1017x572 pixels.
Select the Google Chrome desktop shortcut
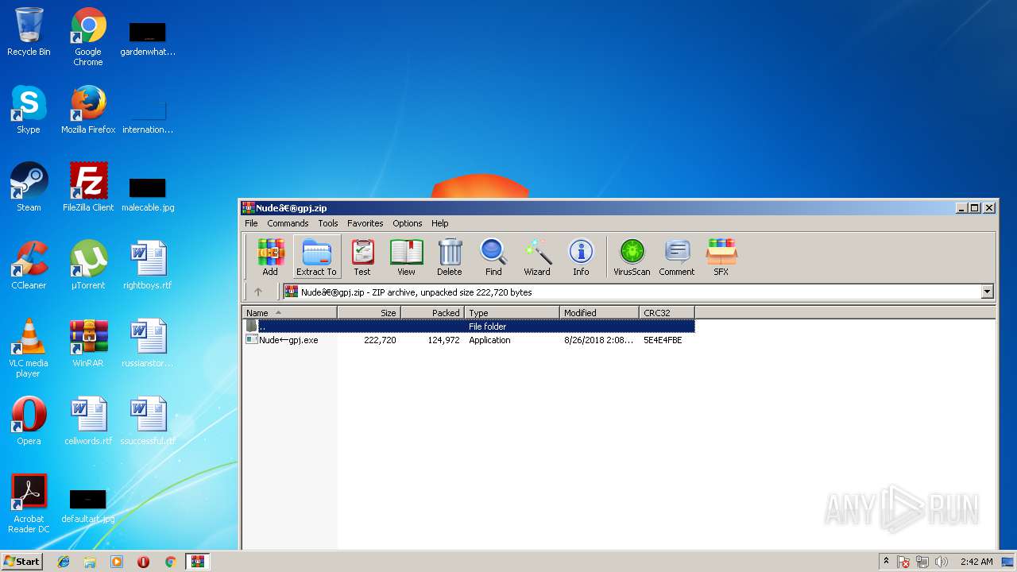coord(88,37)
